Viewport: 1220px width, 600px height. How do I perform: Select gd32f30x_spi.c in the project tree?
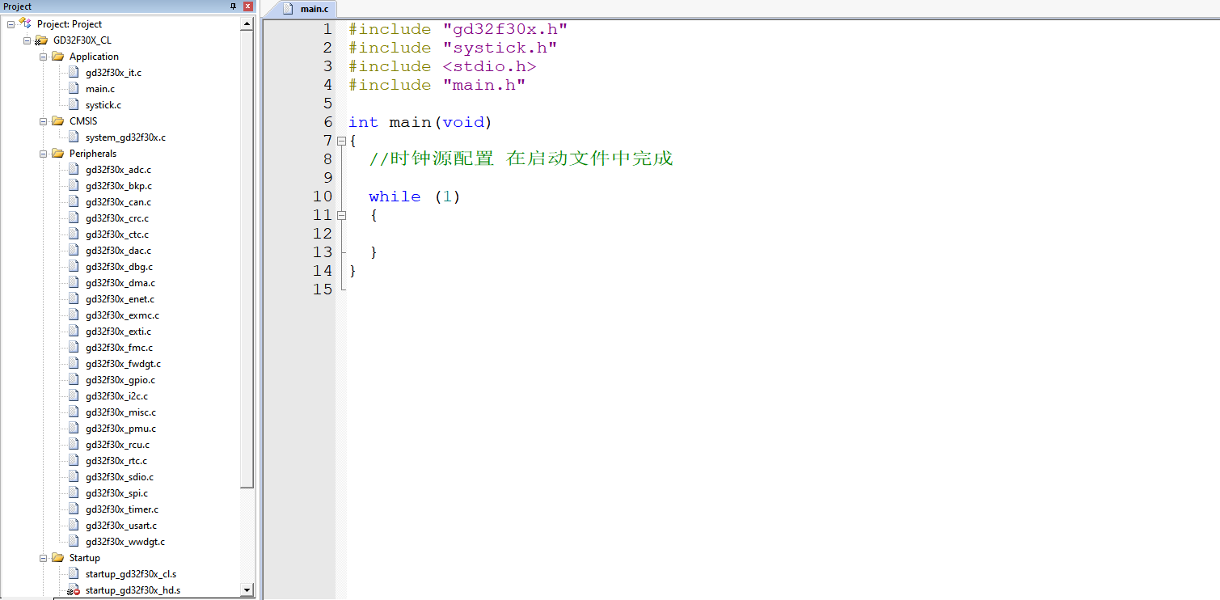coord(116,493)
